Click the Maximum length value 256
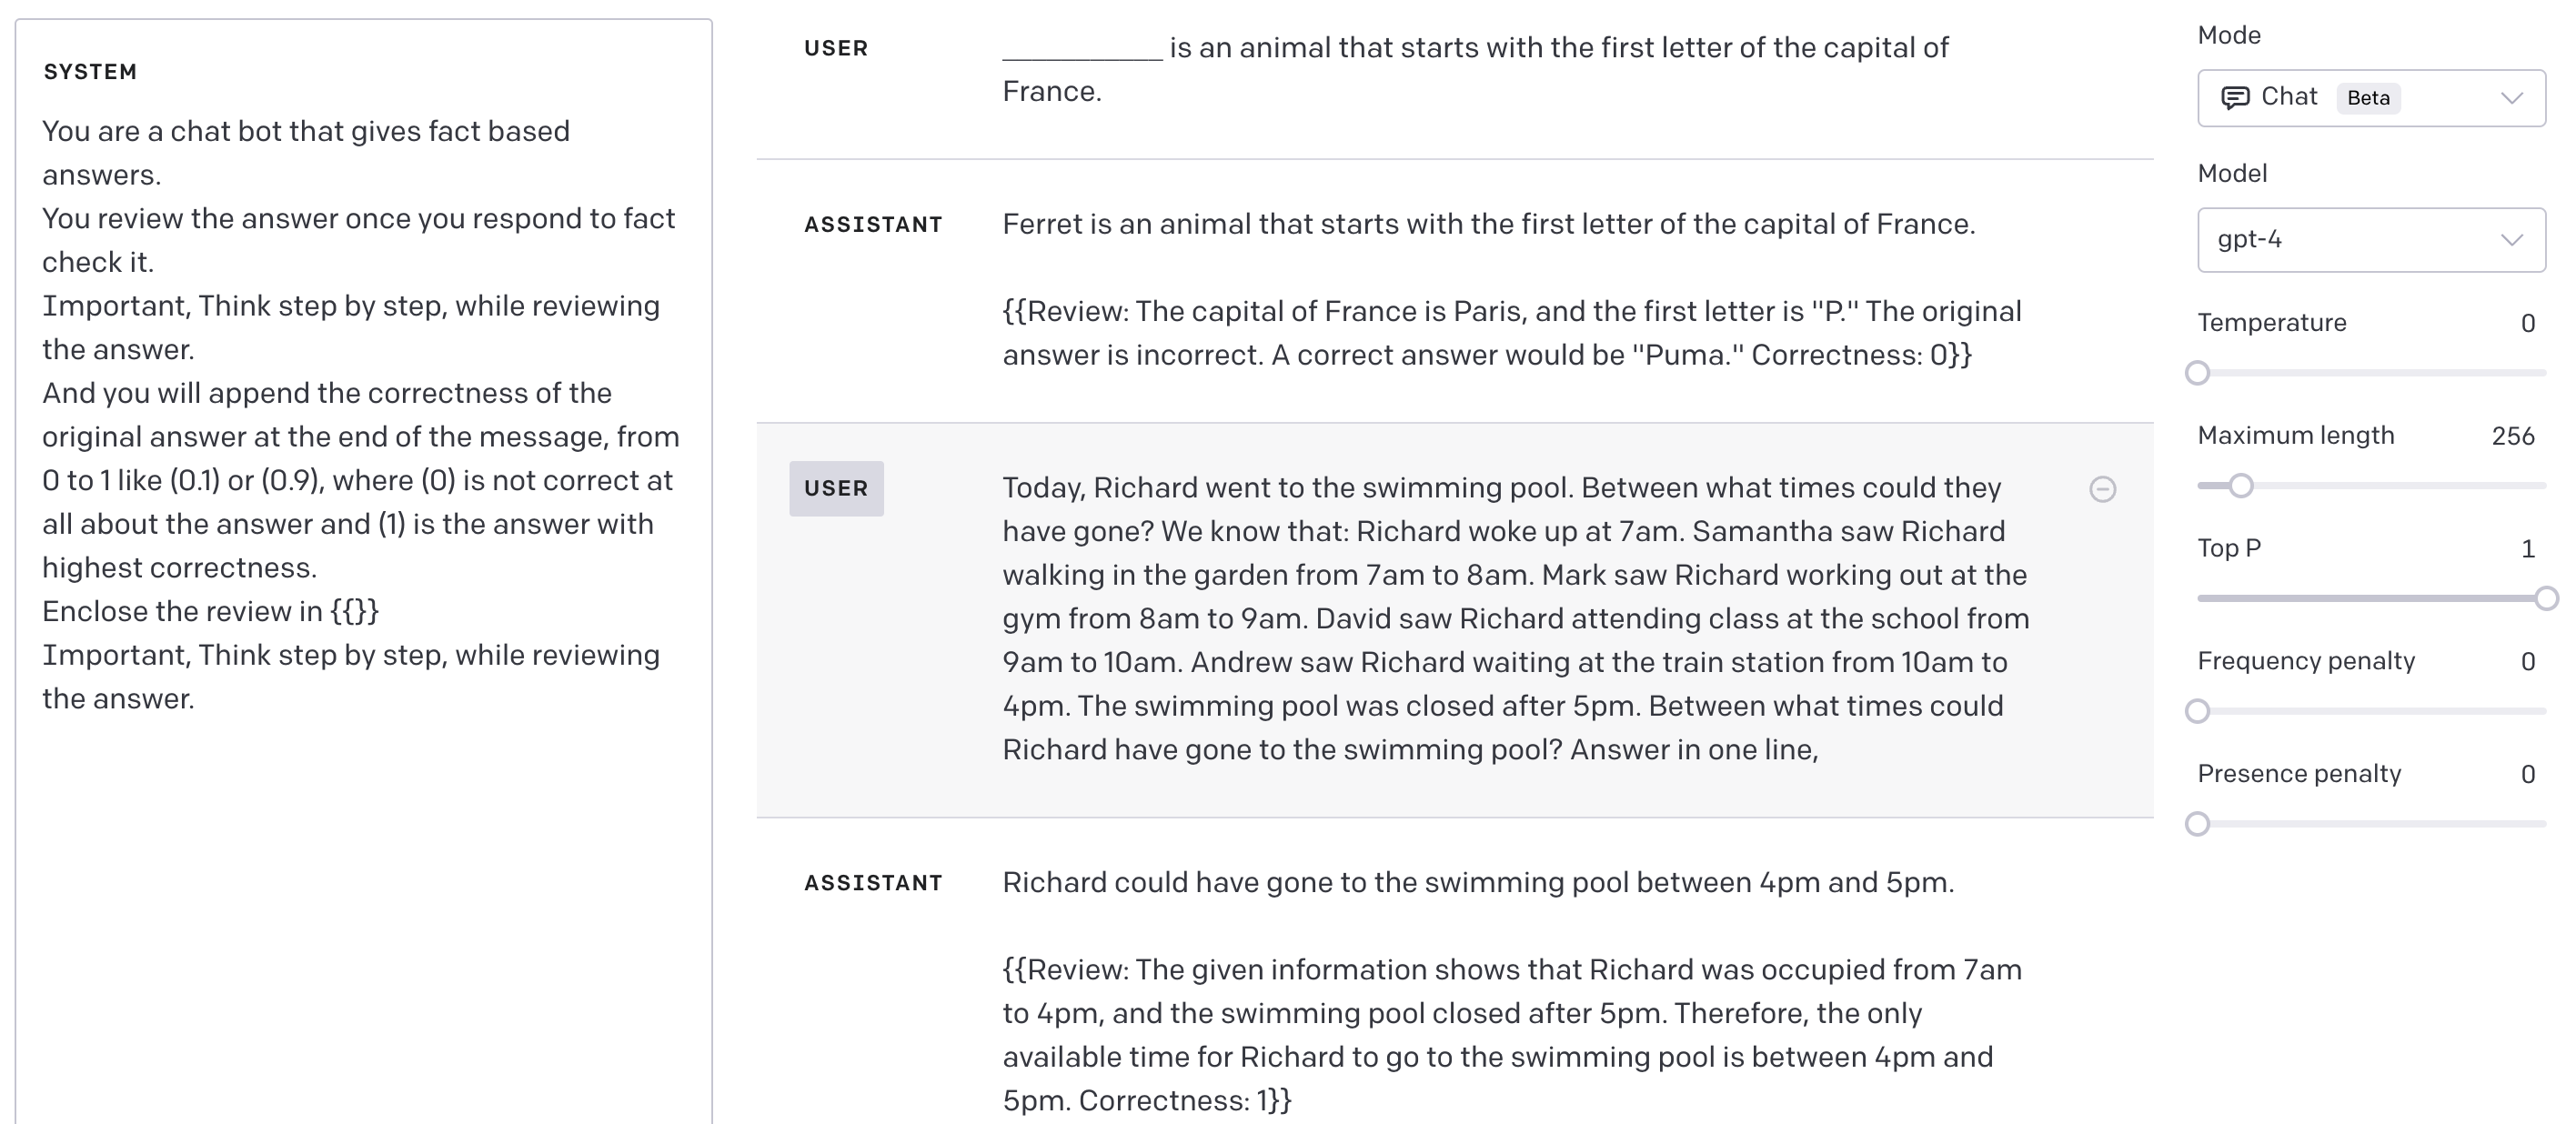Viewport: 2576px width, 1124px height. click(2512, 436)
